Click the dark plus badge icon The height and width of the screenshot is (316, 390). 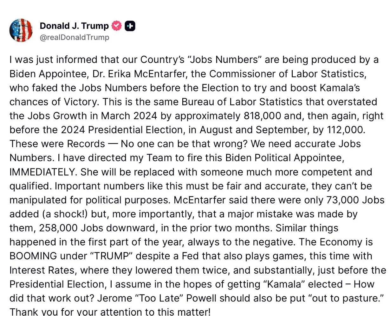[x=130, y=26]
